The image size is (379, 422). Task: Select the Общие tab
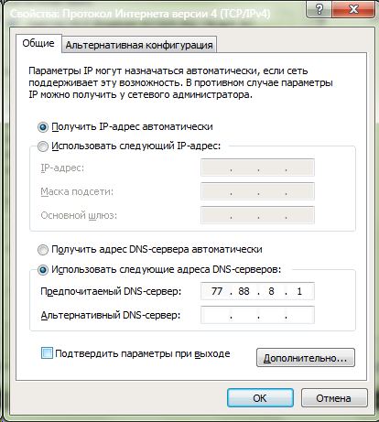tap(38, 43)
